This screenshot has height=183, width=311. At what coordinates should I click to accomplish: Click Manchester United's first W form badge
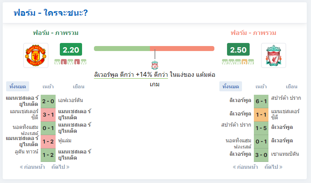(x=57, y=62)
